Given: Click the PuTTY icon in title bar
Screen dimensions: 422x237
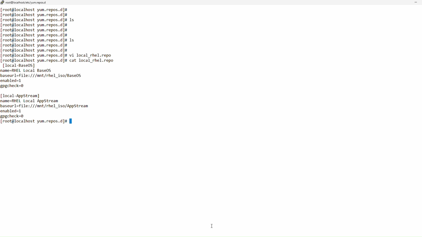Looking at the screenshot, I should point(2,2).
